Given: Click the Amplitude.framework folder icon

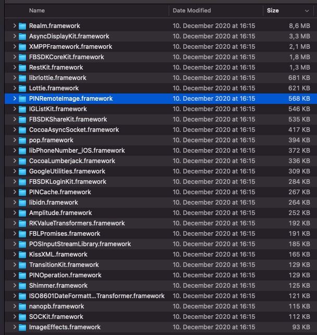Looking at the screenshot, I should click(x=22, y=213).
